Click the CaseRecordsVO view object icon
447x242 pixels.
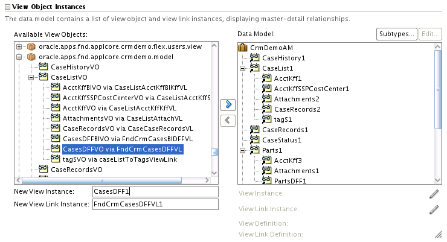(43, 169)
